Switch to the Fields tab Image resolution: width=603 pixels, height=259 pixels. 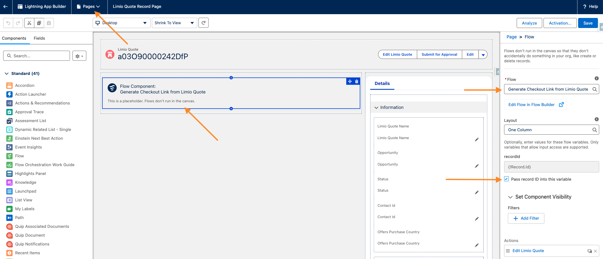[39, 38]
